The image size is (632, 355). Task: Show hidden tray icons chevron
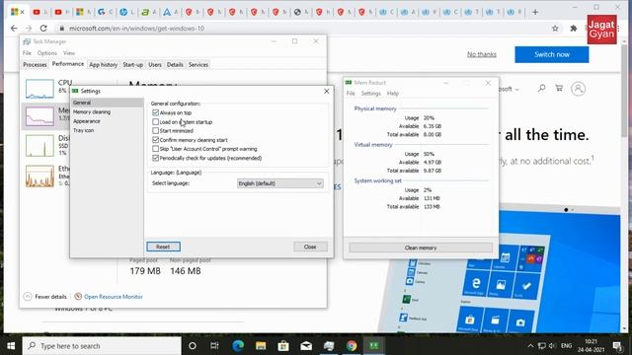click(530, 346)
